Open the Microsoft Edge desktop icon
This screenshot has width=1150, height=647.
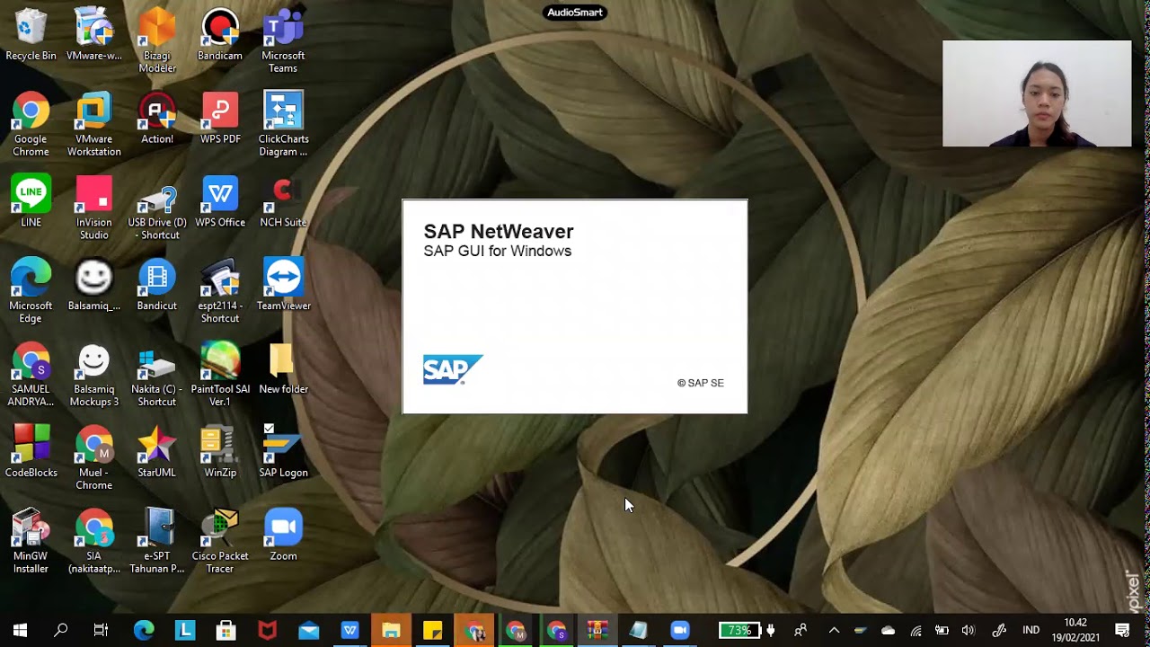pos(31,291)
